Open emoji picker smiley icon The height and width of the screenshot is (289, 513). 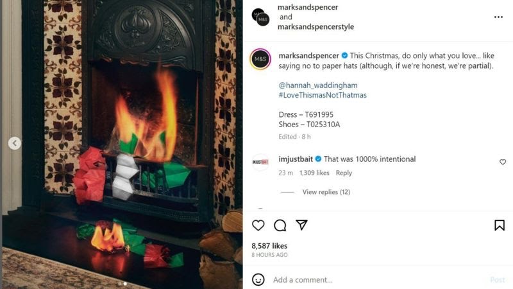coord(258,279)
